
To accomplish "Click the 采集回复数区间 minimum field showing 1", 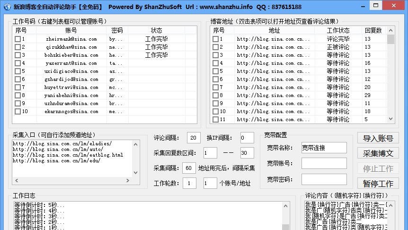I will click(210, 153).
